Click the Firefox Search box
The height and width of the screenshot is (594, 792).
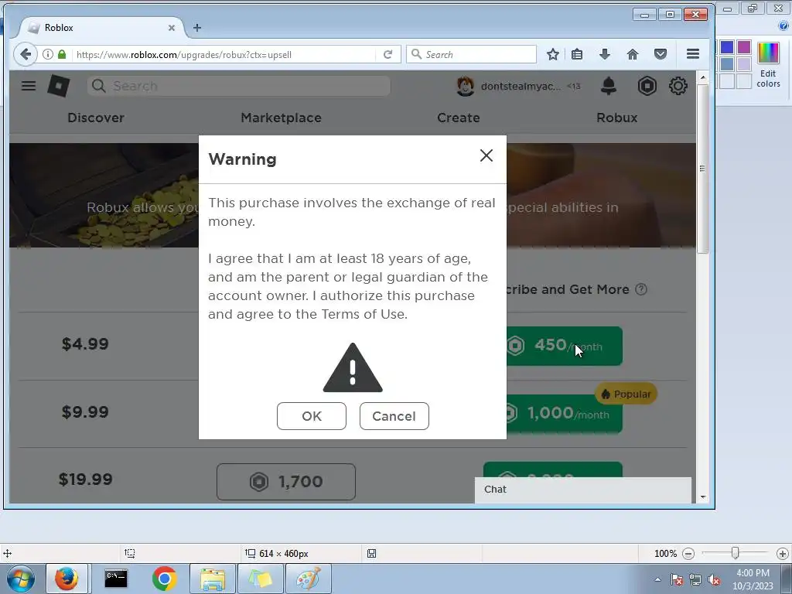[x=471, y=54]
